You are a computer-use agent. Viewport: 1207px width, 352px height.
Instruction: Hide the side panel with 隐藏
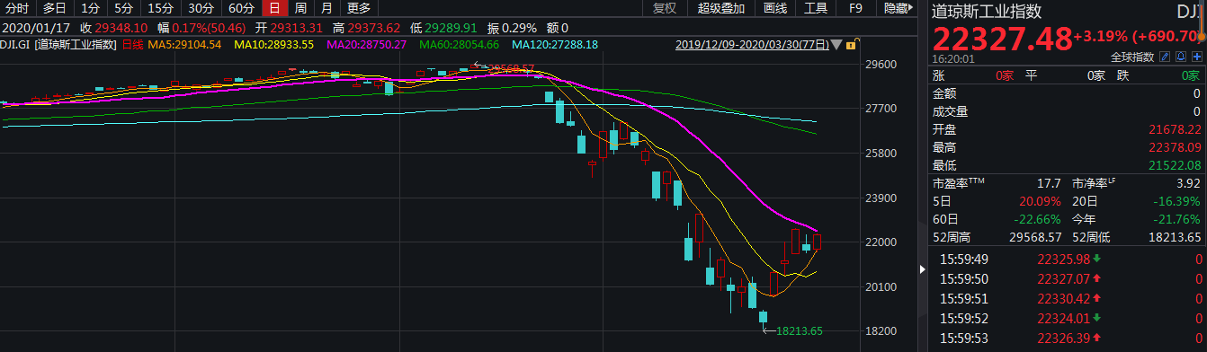coord(899,9)
